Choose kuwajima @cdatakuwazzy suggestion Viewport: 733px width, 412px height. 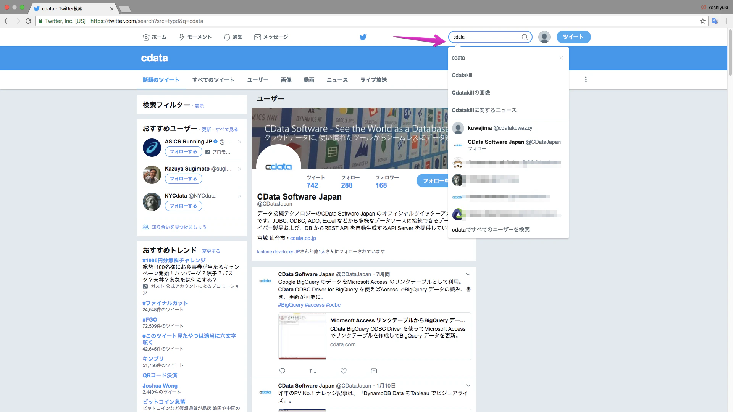(x=508, y=128)
